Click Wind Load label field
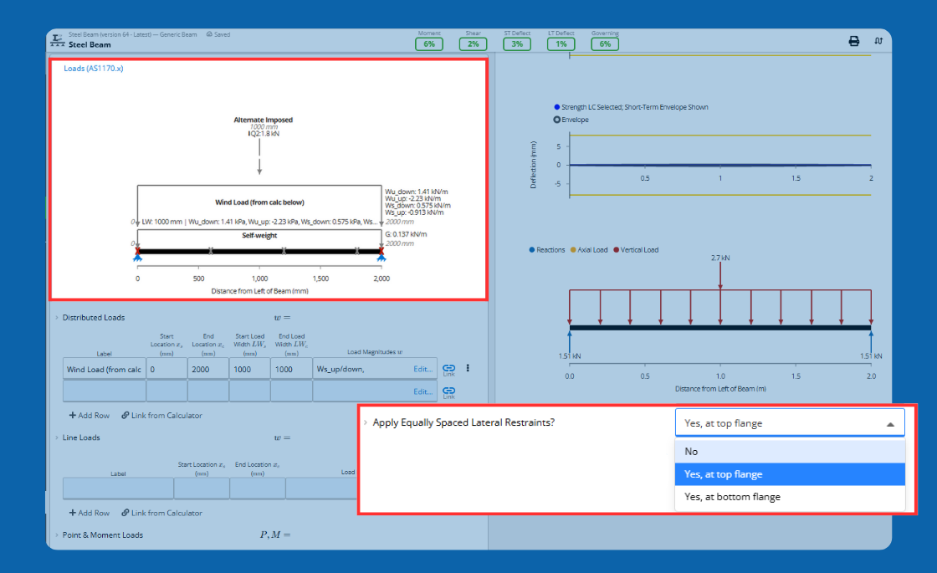The height and width of the screenshot is (573, 937). [x=104, y=369]
